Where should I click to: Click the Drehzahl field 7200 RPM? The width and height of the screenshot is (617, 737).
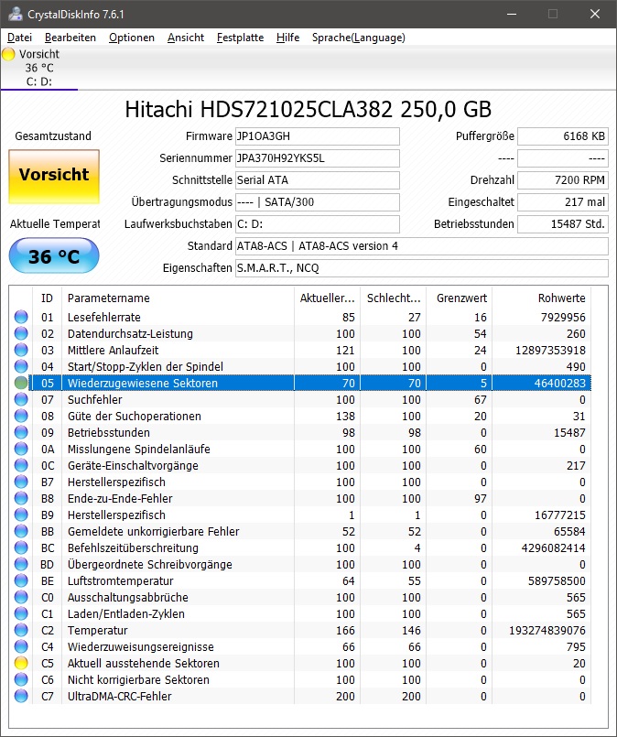click(x=563, y=180)
